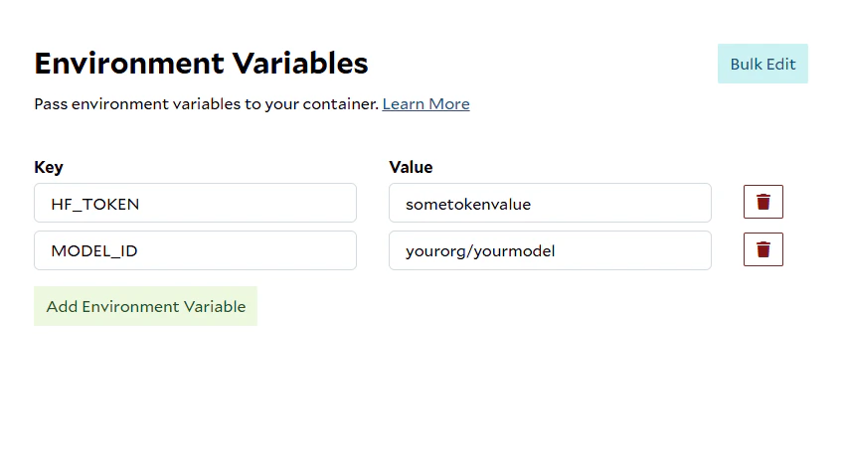
Task: Click the Value column label
Action: pyautogui.click(x=411, y=167)
